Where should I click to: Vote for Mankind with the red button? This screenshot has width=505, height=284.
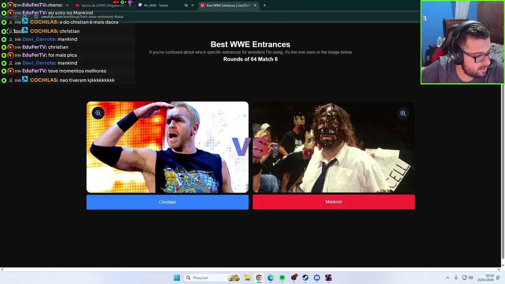(x=333, y=202)
